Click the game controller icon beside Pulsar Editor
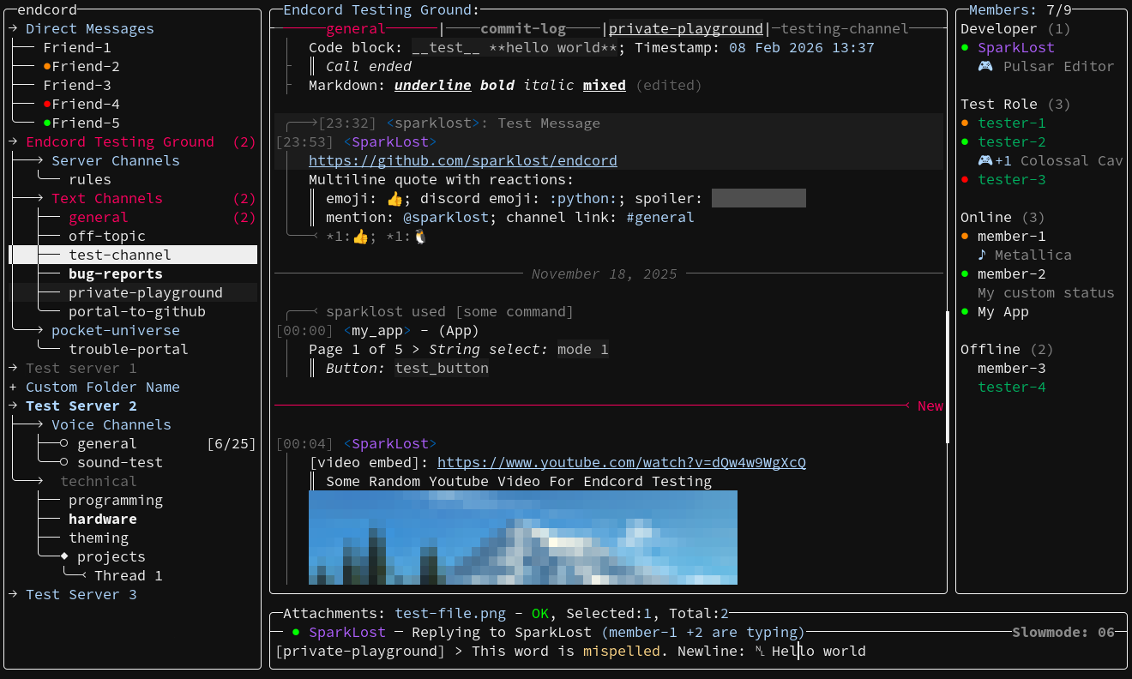The height and width of the screenshot is (679, 1132). (986, 66)
